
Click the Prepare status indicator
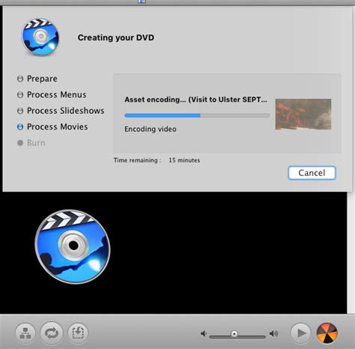20,79
